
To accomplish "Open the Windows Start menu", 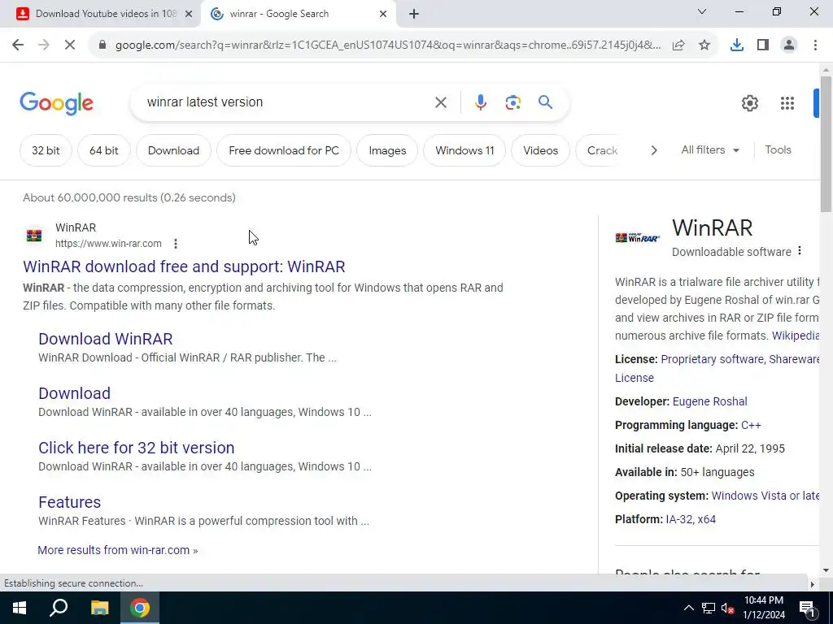I will (x=20, y=608).
